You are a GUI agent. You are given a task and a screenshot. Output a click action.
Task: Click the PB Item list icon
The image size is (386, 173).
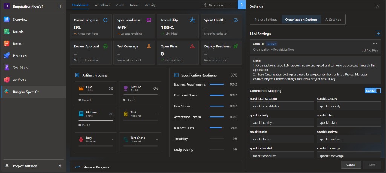tap(81, 114)
